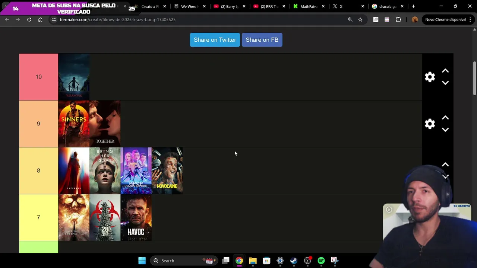Select the Final Destination poster
477x268 pixels.
click(74, 217)
